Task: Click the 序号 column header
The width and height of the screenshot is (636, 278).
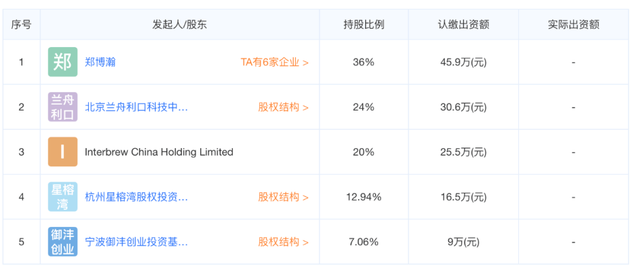Action: (21, 24)
